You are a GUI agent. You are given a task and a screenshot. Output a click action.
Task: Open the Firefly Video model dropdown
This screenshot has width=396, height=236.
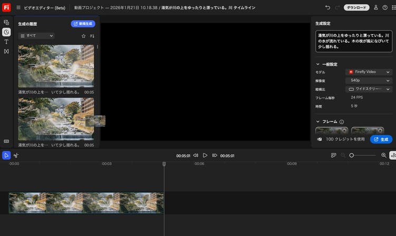369,72
